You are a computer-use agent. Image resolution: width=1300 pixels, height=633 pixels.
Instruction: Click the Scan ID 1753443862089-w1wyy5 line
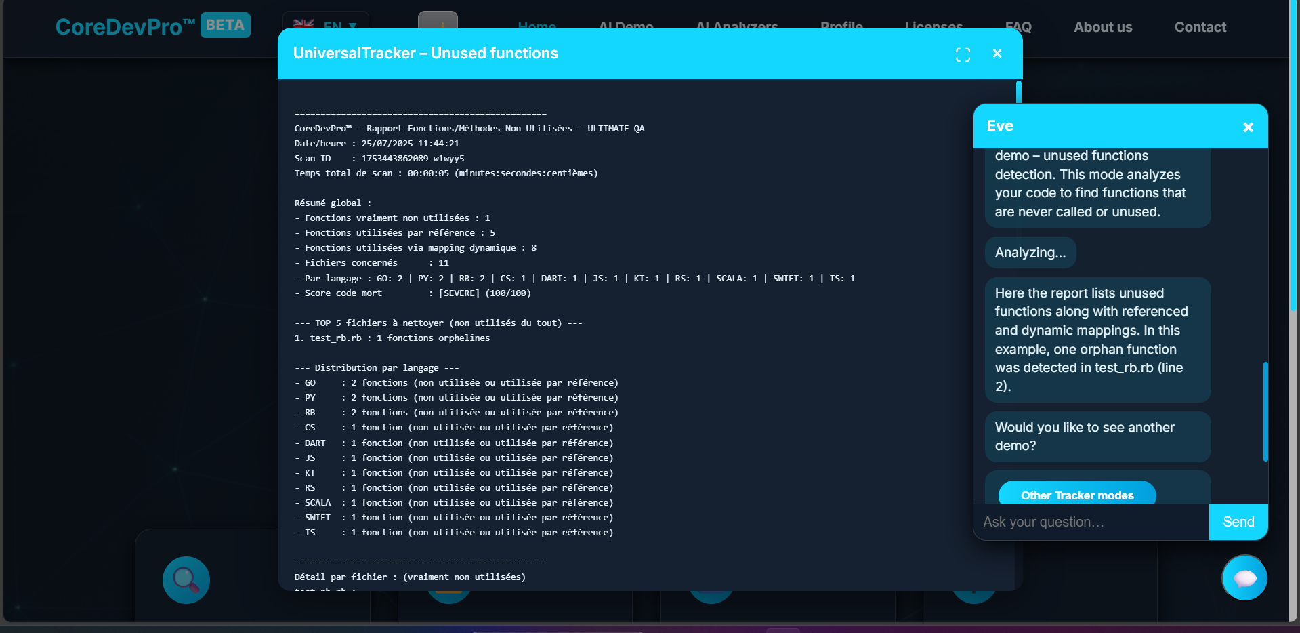pyautogui.click(x=379, y=159)
